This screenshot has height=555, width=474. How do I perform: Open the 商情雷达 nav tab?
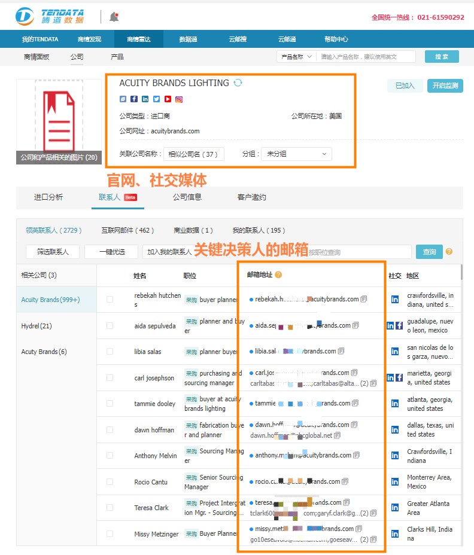pyautogui.click(x=139, y=39)
